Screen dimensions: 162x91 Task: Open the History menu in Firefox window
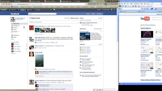[x=132, y=4]
